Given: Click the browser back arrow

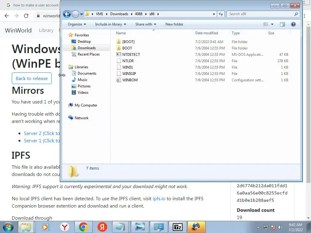Looking at the screenshot, I should (7, 16).
